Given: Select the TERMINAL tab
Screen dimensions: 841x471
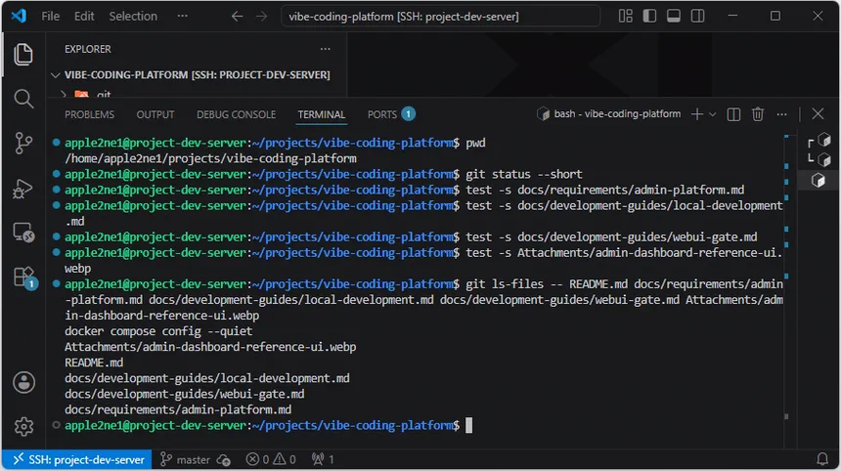Looking at the screenshot, I should (322, 114).
